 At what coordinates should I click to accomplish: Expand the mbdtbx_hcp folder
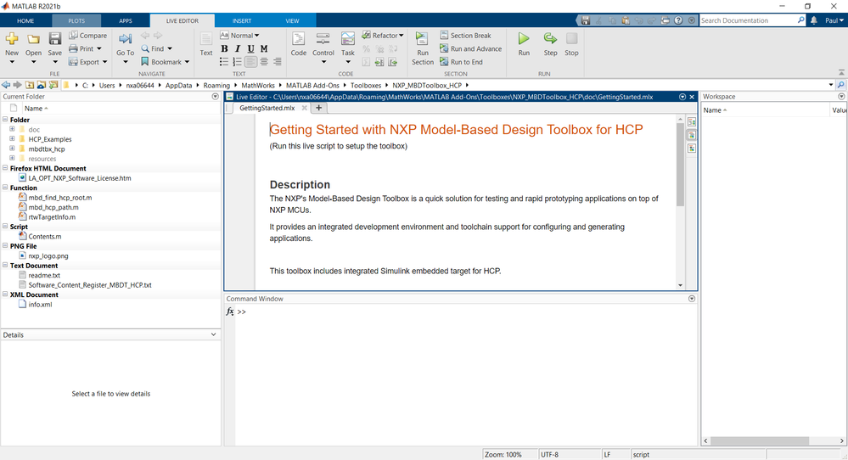pos(12,149)
